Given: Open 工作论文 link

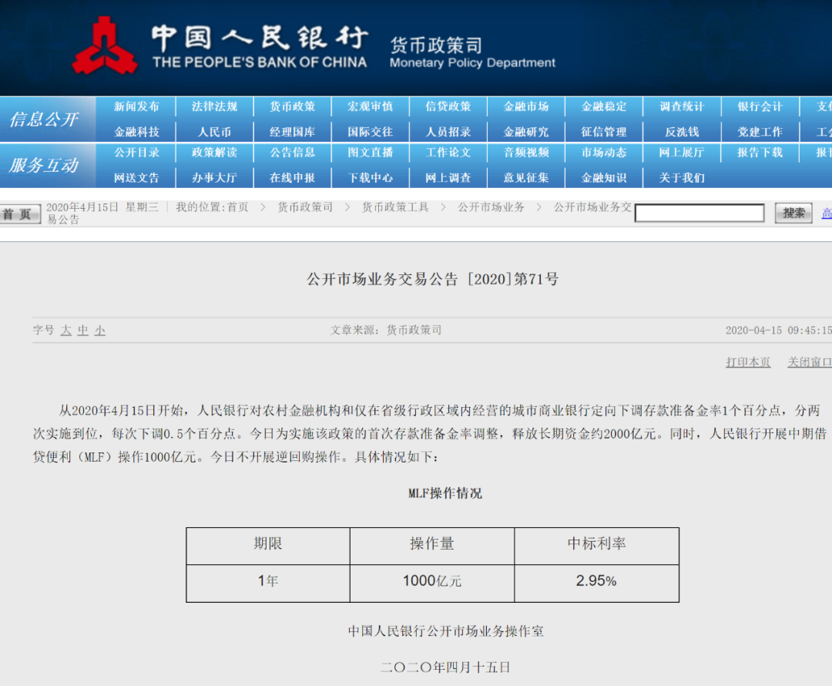Looking at the screenshot, I should [448, 153].
